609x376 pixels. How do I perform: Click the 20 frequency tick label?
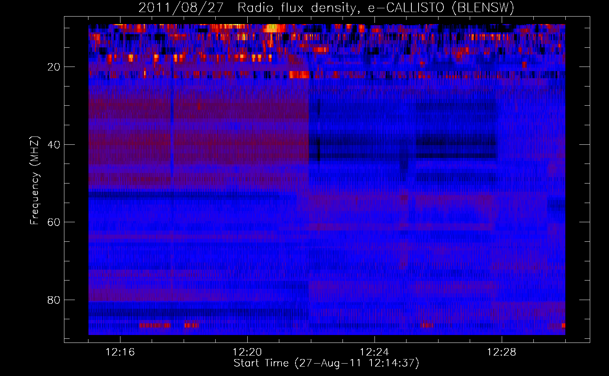point(54,67)
